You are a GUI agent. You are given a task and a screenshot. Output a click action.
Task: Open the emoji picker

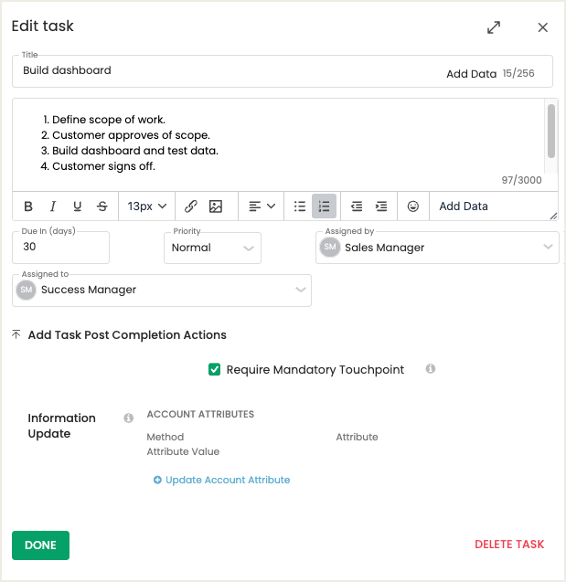coord(413,206)
